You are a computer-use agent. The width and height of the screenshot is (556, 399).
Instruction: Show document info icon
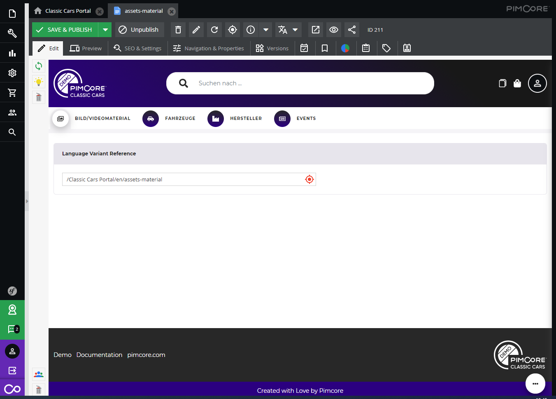[251, 30]
